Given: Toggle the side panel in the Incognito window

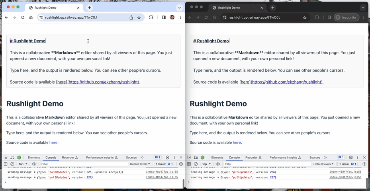Looking at the screenshot, I should [329, 17].
